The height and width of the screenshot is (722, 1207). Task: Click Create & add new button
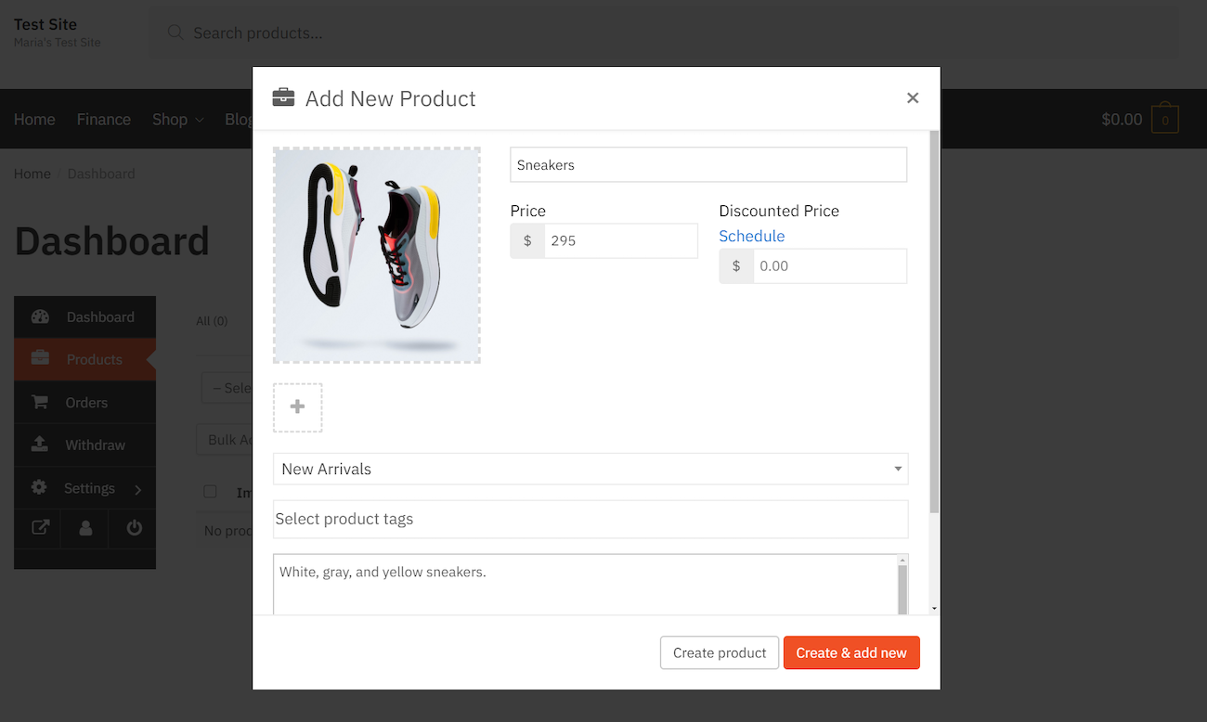(851, 652)
